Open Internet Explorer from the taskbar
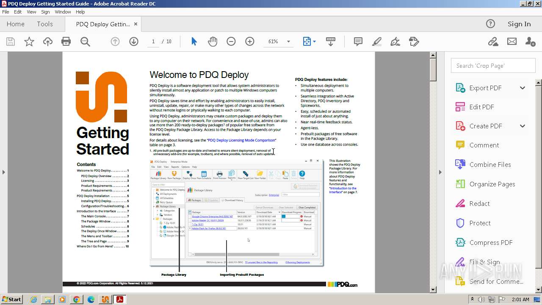Screen dimensions: 542x305 [x=34, y=299]
